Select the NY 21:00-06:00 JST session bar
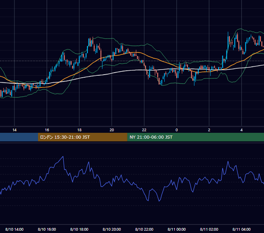The height and width of the screenshot is (233, 264). pyautogui.click(x=195, y=137)
